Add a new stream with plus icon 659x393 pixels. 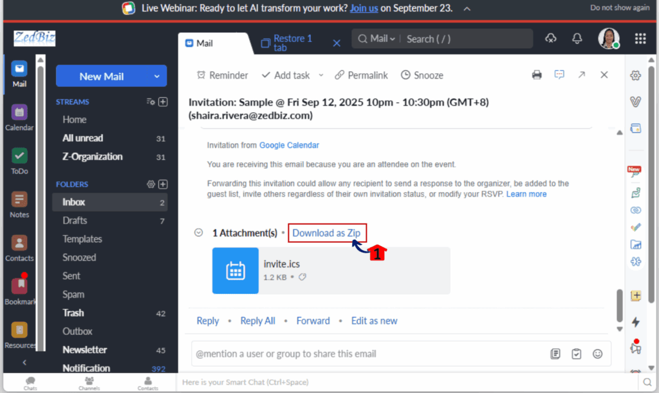(x=163, y=101)
